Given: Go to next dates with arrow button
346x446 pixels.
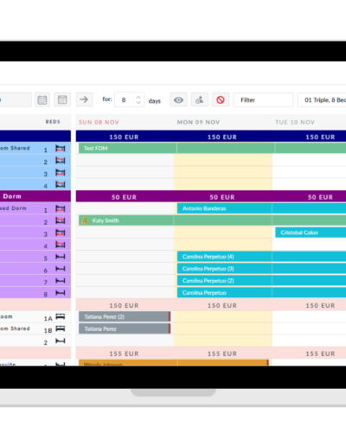Looking at the screenshot, I should 84,99.
